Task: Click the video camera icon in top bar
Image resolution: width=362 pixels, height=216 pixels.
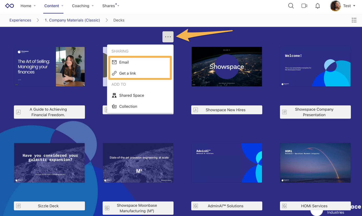Action: pos(304,5)
